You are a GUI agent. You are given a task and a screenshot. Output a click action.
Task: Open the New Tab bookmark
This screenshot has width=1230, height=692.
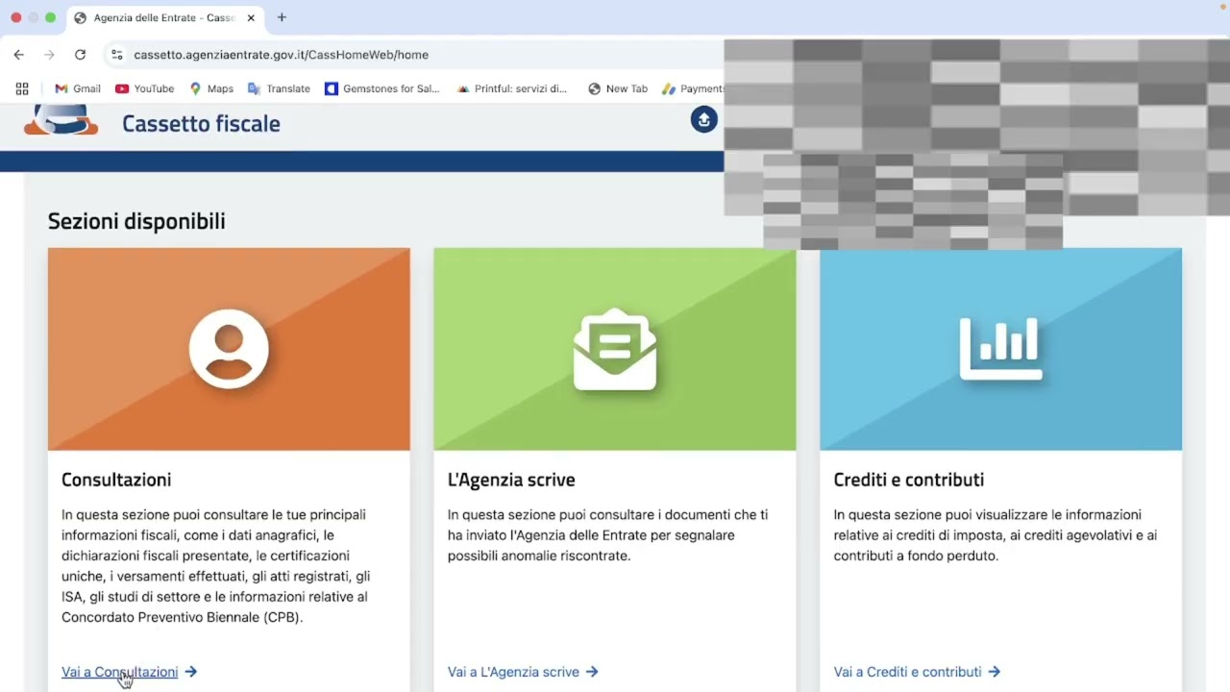pos(618,88)
